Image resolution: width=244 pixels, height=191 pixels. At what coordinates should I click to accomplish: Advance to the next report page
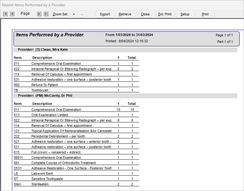(39, 14)
